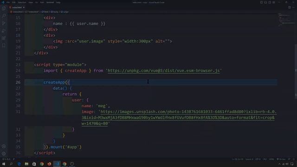
Task: Change indentation via Spaces: 4
Action: click(249, 159)
